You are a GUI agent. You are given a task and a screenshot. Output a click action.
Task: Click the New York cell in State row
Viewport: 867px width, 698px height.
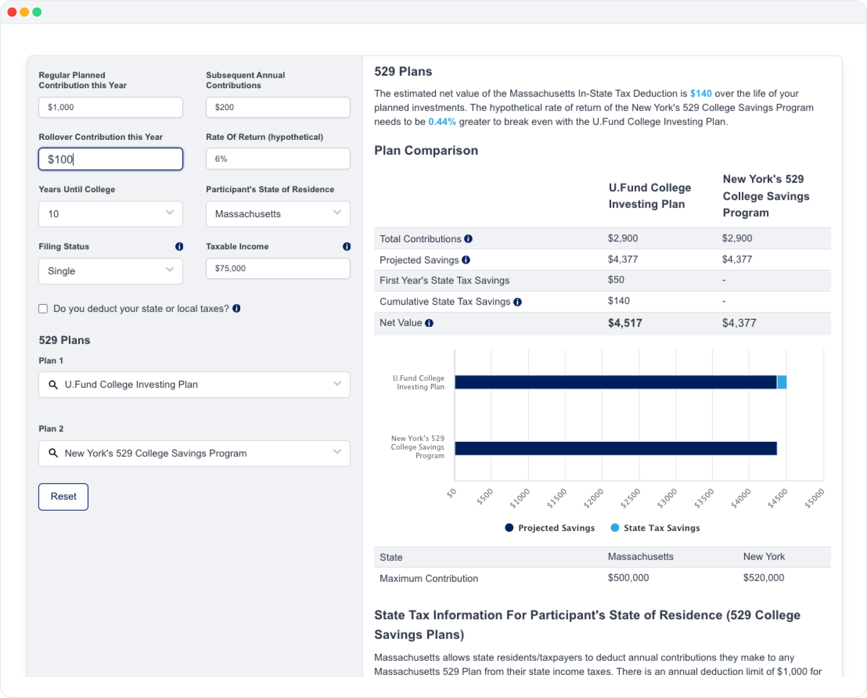coord(764,557)
